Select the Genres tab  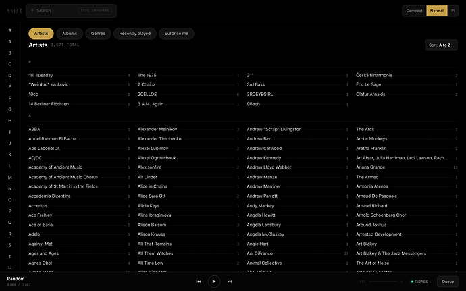(x=98, y=34)
